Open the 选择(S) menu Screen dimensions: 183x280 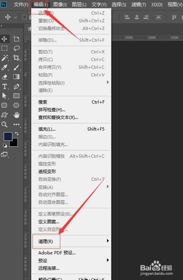tap(119, 4)
